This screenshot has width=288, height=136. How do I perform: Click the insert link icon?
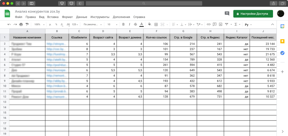pyautogui.click(x=209, y=25)
